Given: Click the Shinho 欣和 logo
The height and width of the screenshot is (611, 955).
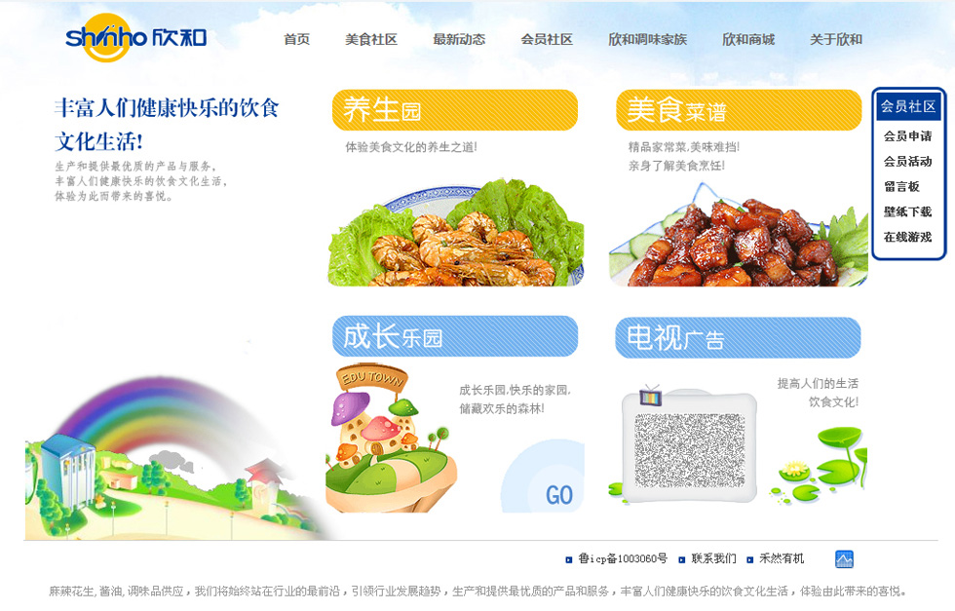Looking at the screenshot, I should coord(135,38).
